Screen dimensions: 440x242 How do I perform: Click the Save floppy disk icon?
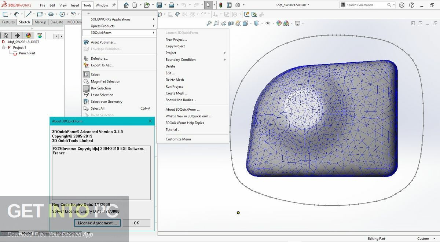click(159, 5)
